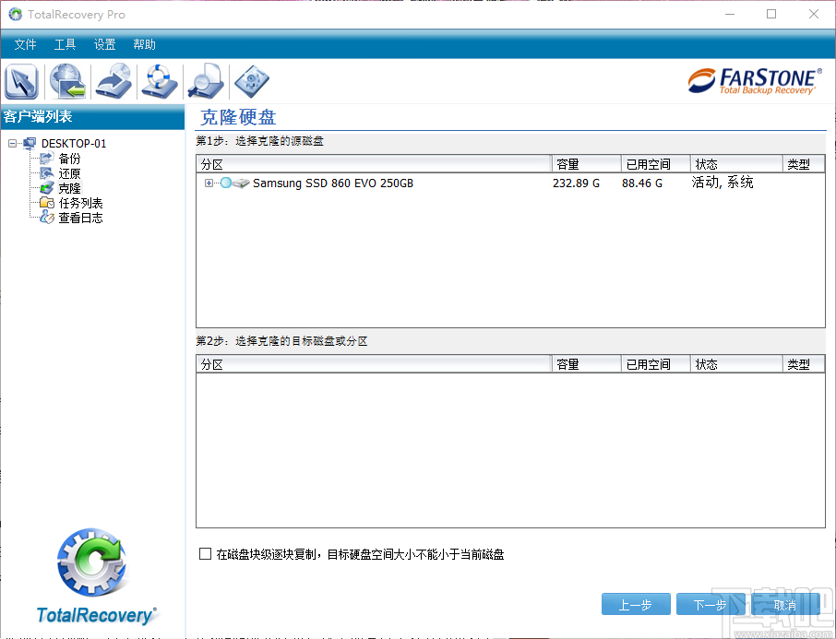Image resolution: width=836 pixels, height=639 pixels.
Task: Click the disc image toolbar icon
Action: coord(113,81)
